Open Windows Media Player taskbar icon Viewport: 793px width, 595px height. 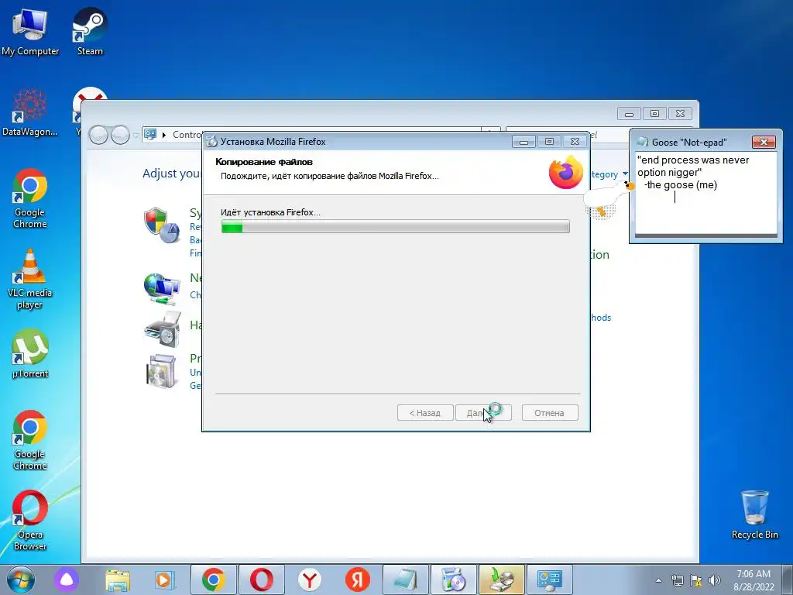[164, 580]
